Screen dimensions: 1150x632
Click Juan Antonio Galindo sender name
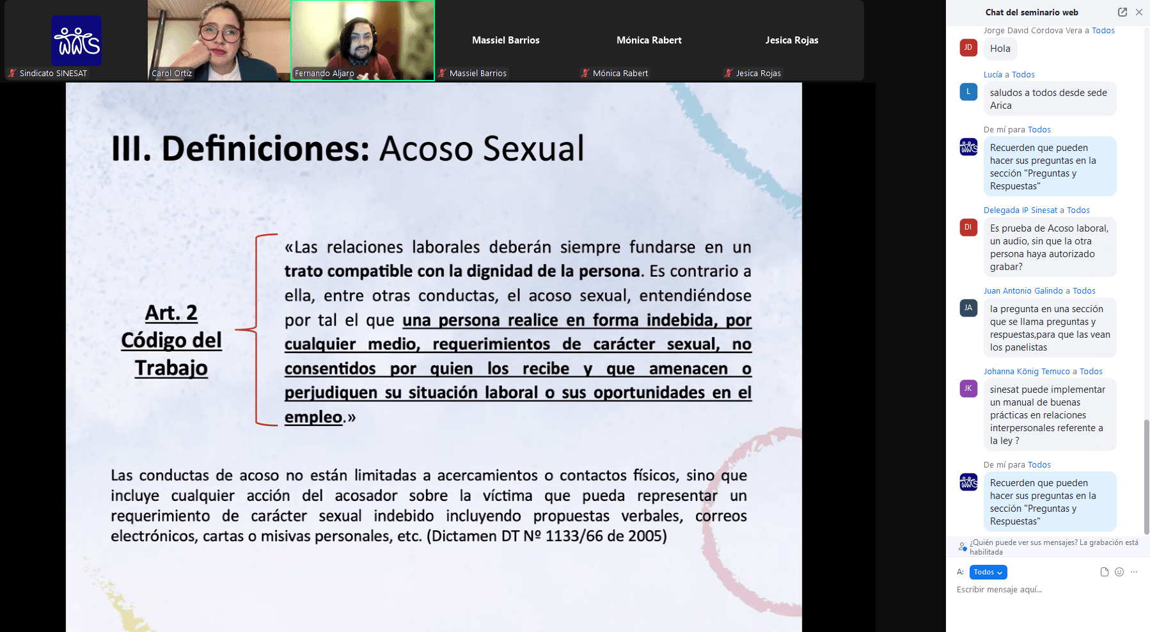tap(1023, 291)
